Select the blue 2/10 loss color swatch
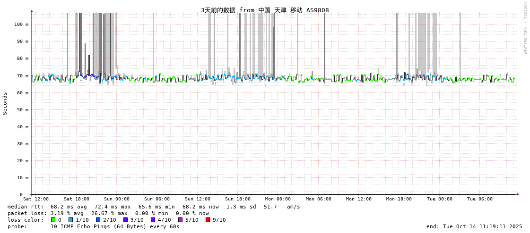The image size is (530, 233). (x=98, y=220)
